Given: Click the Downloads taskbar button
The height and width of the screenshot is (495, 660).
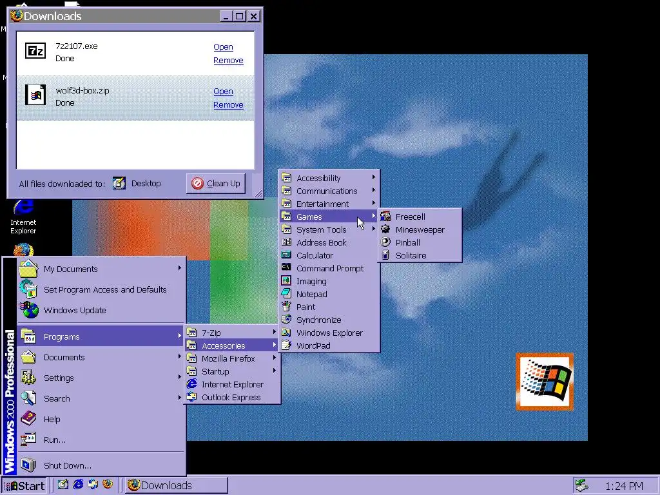Looking at the screenshot, I should coord(177,485).
